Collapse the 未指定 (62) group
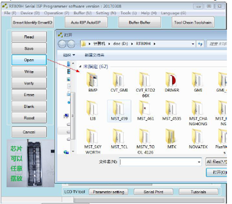 [80, 66]
